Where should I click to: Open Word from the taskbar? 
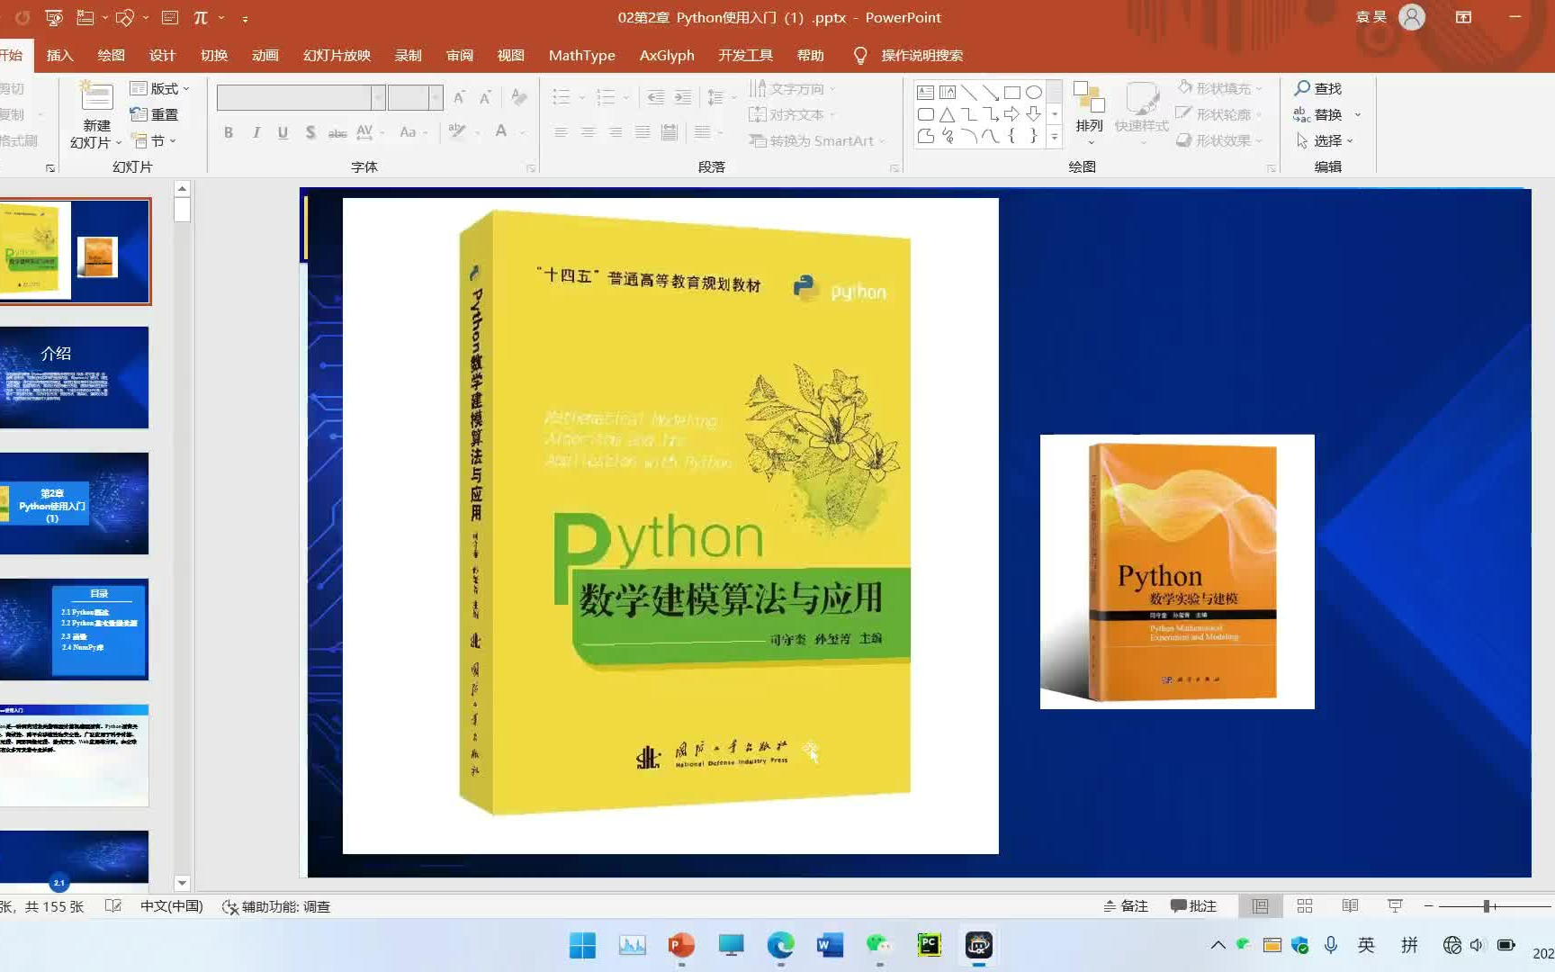point(830,945)
